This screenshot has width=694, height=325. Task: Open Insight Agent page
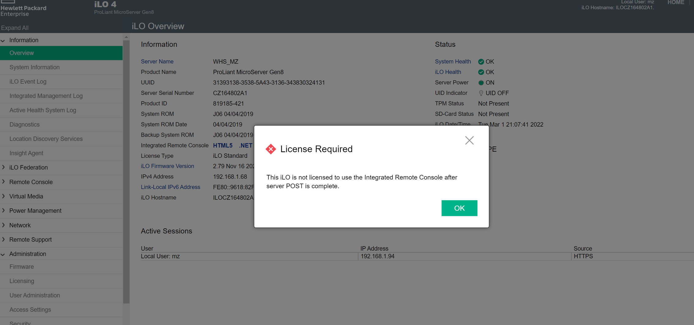[x=61, y=153]
